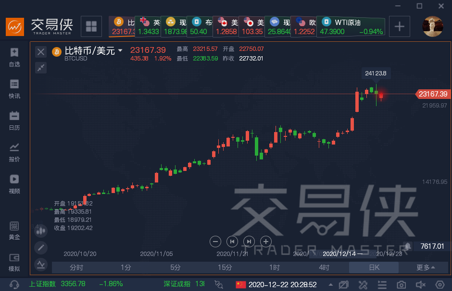Click the China flag timezone icon
Viewport: 452px width, 291px height.
coord(241,285)
